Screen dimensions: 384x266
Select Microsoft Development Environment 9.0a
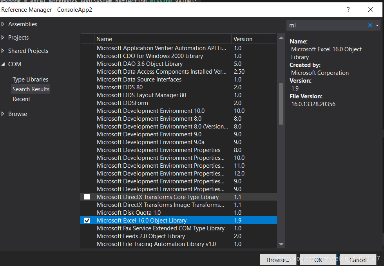pos(179,142)
